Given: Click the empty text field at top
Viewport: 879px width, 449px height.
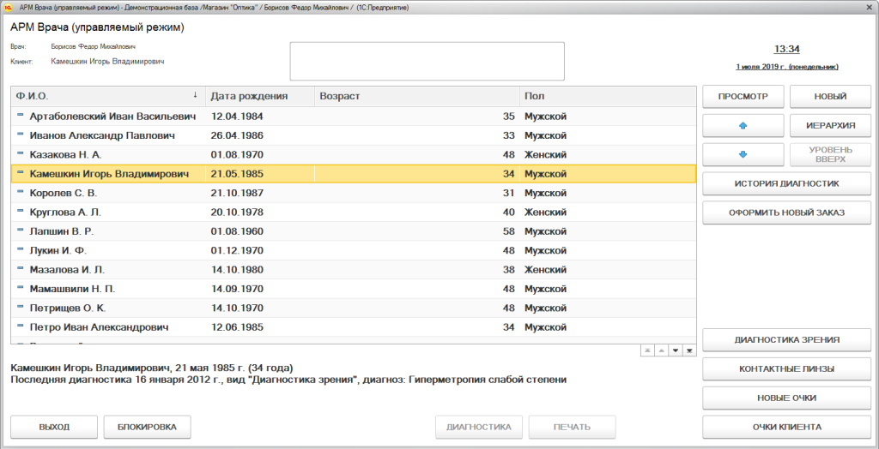Looking at the screenshot, I should pyautogui.click(x=427, y=61).
